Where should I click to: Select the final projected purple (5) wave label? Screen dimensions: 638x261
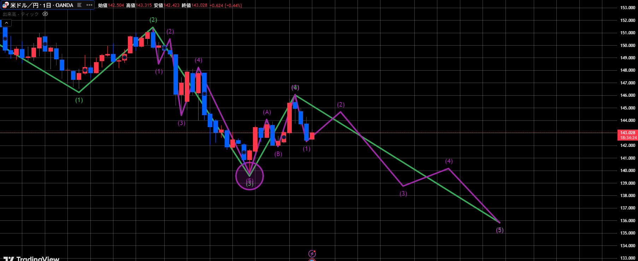pos(500,230)
